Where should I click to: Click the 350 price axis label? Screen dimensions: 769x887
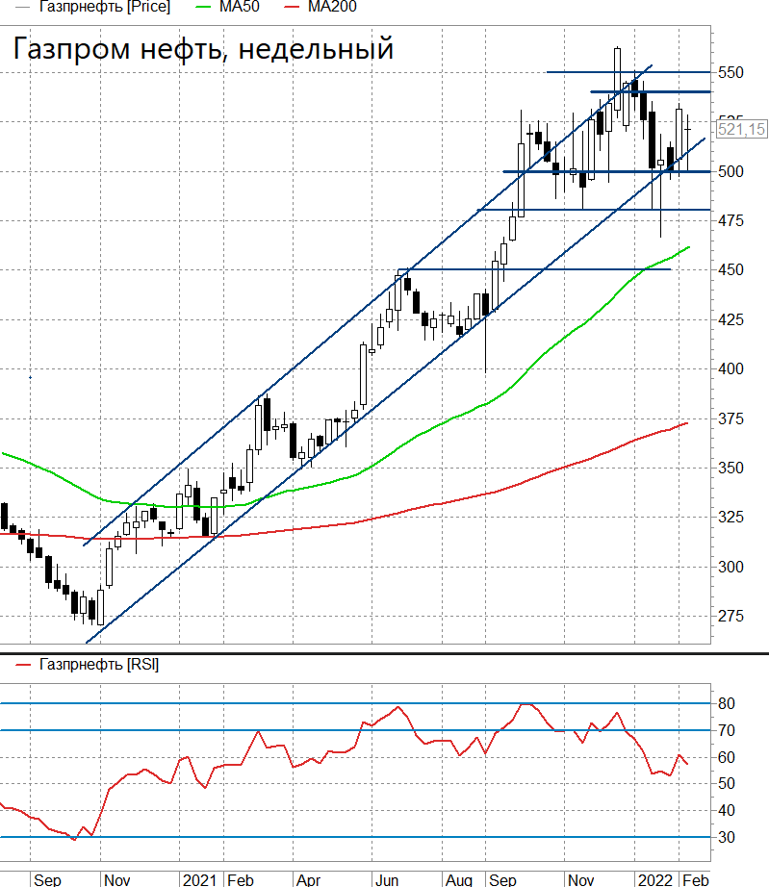[x=731, y=468]
